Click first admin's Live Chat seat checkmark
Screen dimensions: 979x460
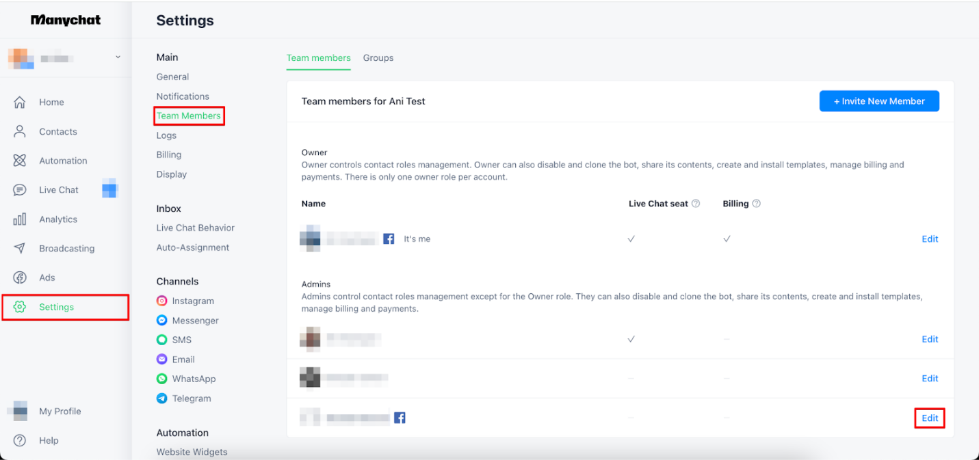pyautogui.click(x=631, y=339)
